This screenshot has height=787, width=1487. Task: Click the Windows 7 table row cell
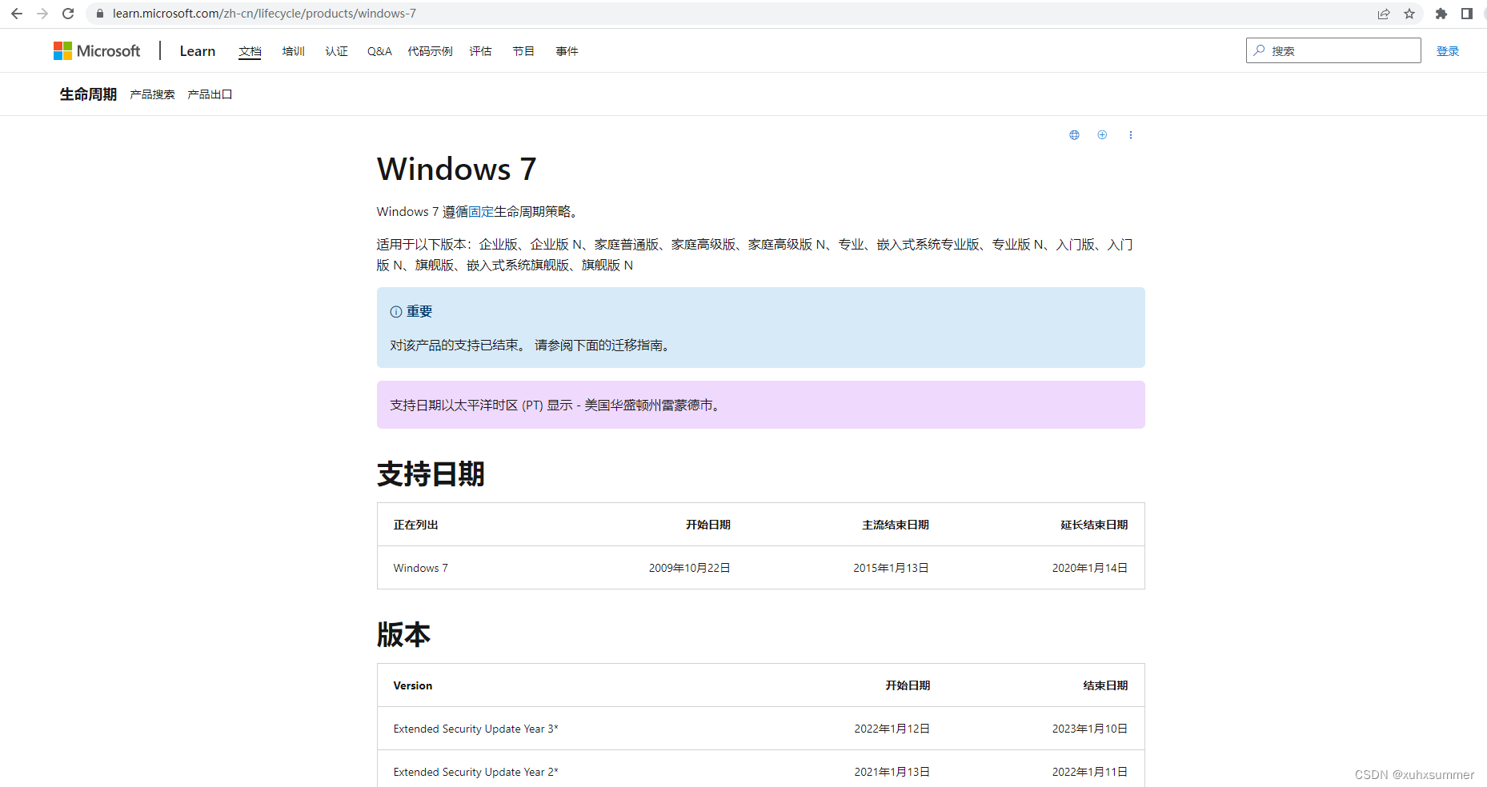tap(421, 568)
